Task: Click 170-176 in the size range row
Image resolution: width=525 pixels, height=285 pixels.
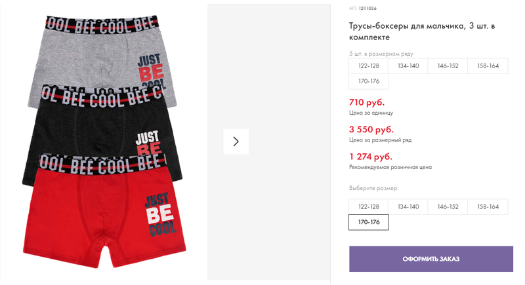Action: 368,81
